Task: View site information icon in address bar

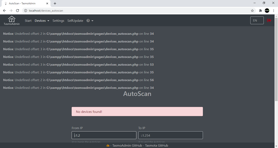Action: (x=25, y=11)
